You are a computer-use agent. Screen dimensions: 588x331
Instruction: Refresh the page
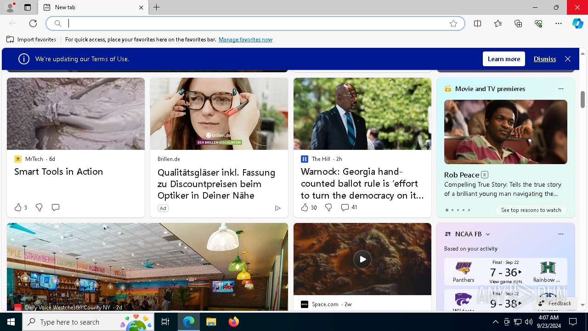(33, 23)
